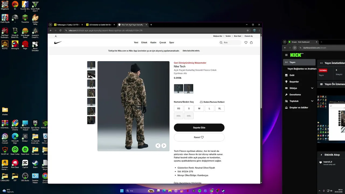Reload the Kick dashboard page

295,48
